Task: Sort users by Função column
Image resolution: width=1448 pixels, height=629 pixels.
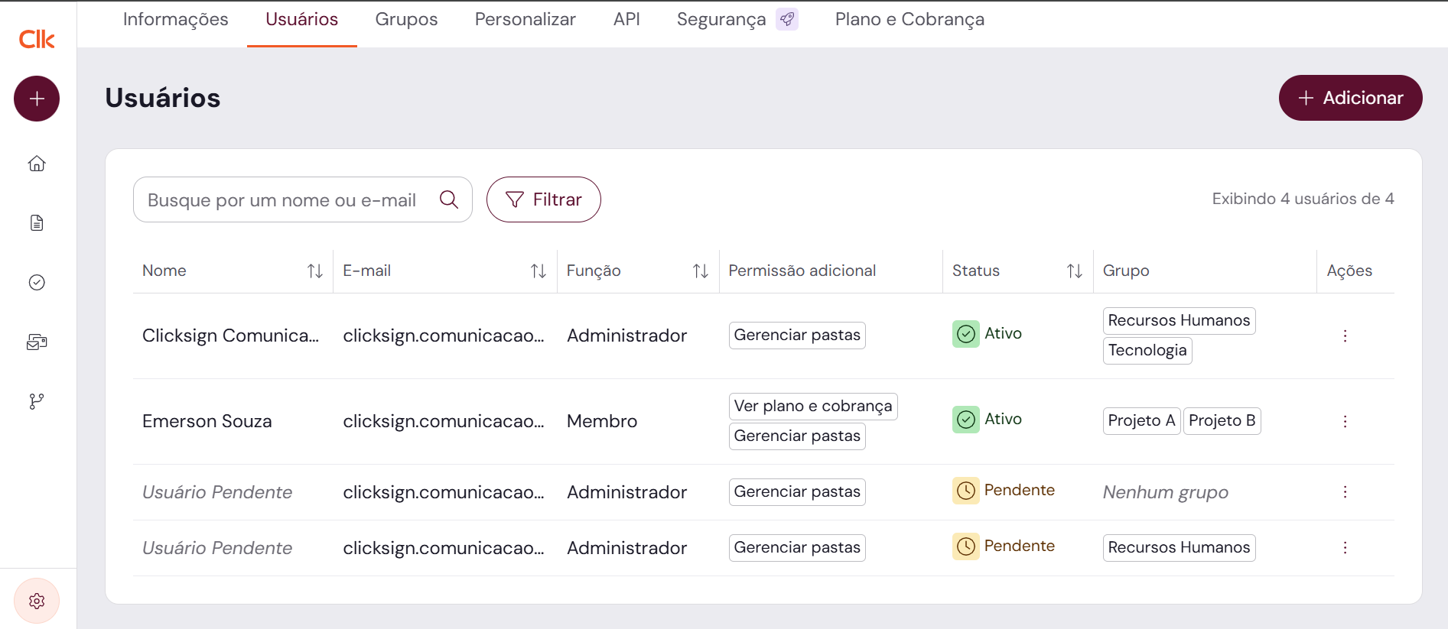Action: 700,271
